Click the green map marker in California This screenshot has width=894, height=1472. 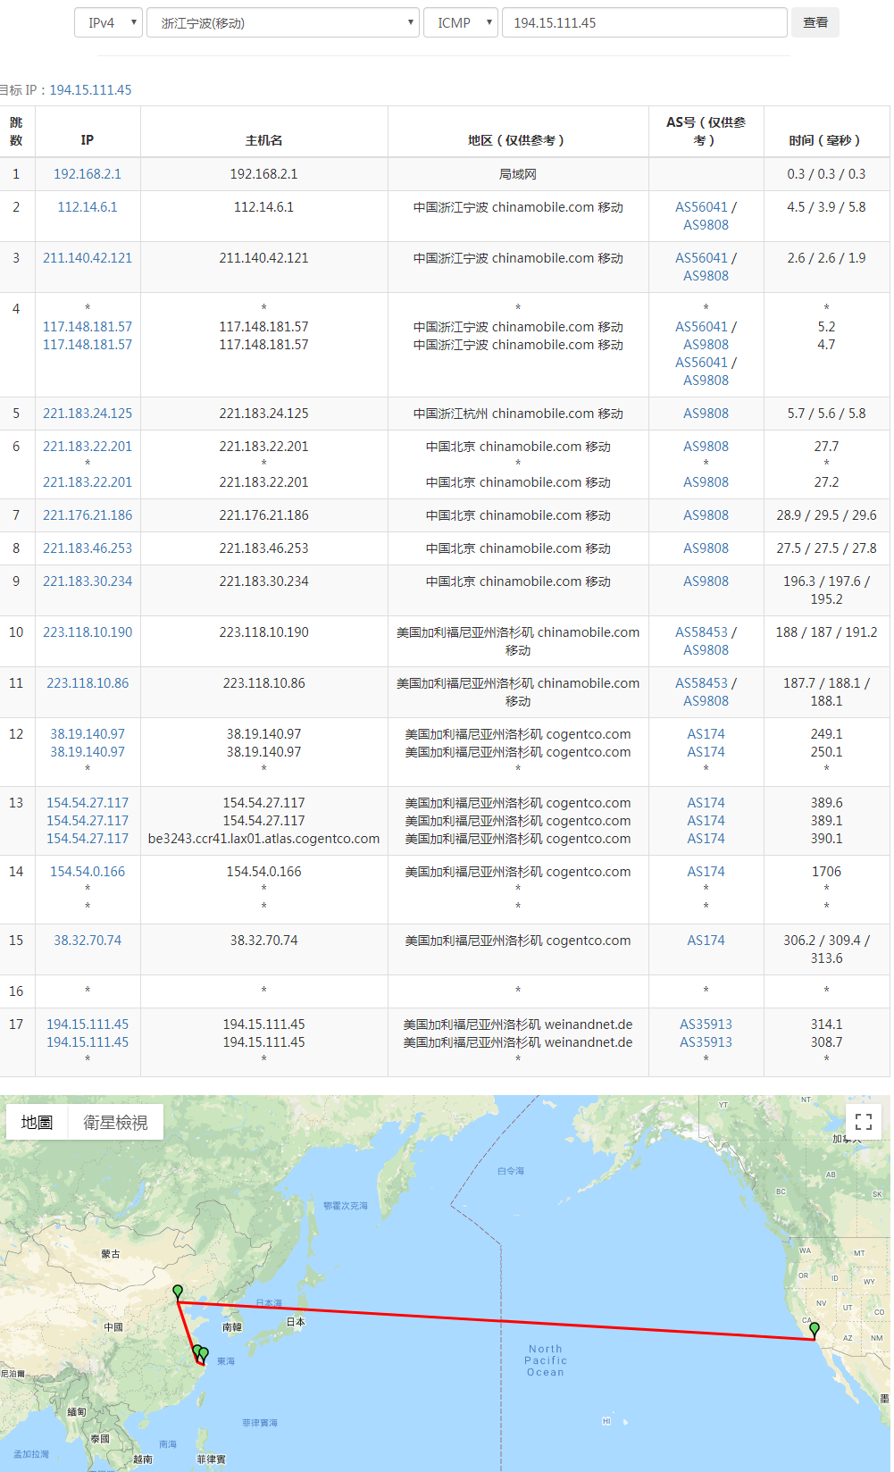[814, 1330]
